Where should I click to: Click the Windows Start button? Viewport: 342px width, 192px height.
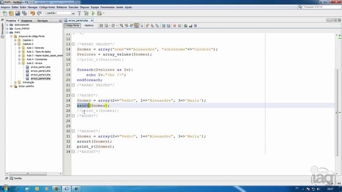pyautogui.click(x=5, y=188)
